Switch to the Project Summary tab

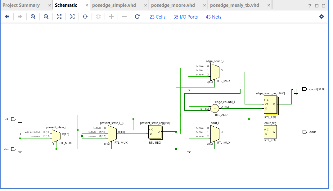(22, 5)
